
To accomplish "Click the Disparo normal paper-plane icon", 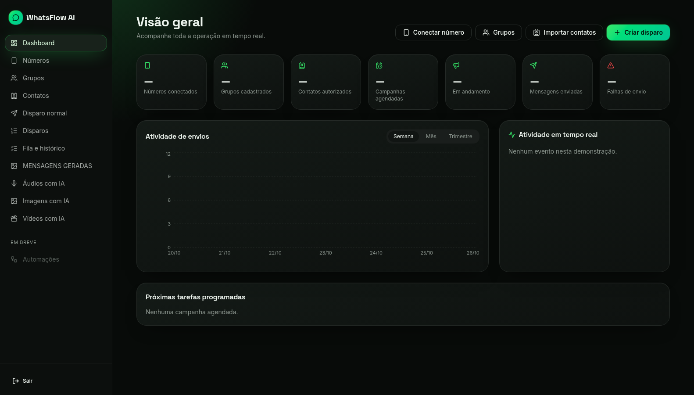I will pos(14,113).
